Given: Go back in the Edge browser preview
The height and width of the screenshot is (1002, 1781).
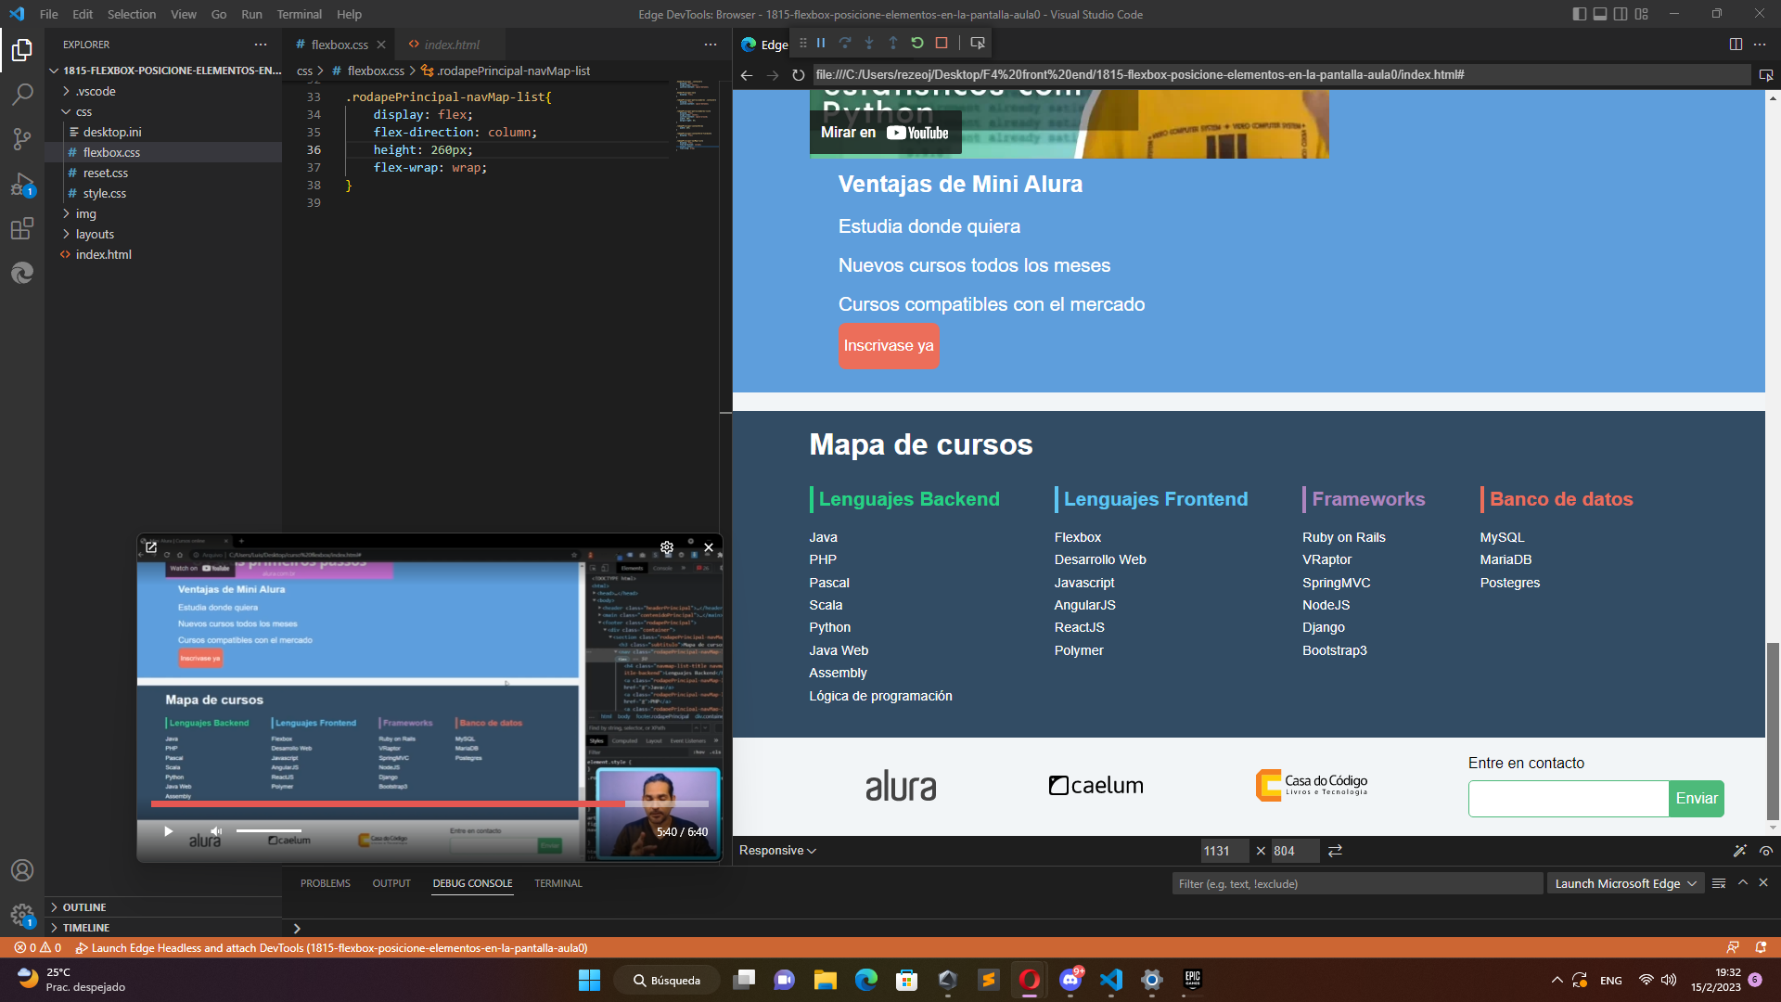Looking at the screenshot, I should (x=747, y=75).
